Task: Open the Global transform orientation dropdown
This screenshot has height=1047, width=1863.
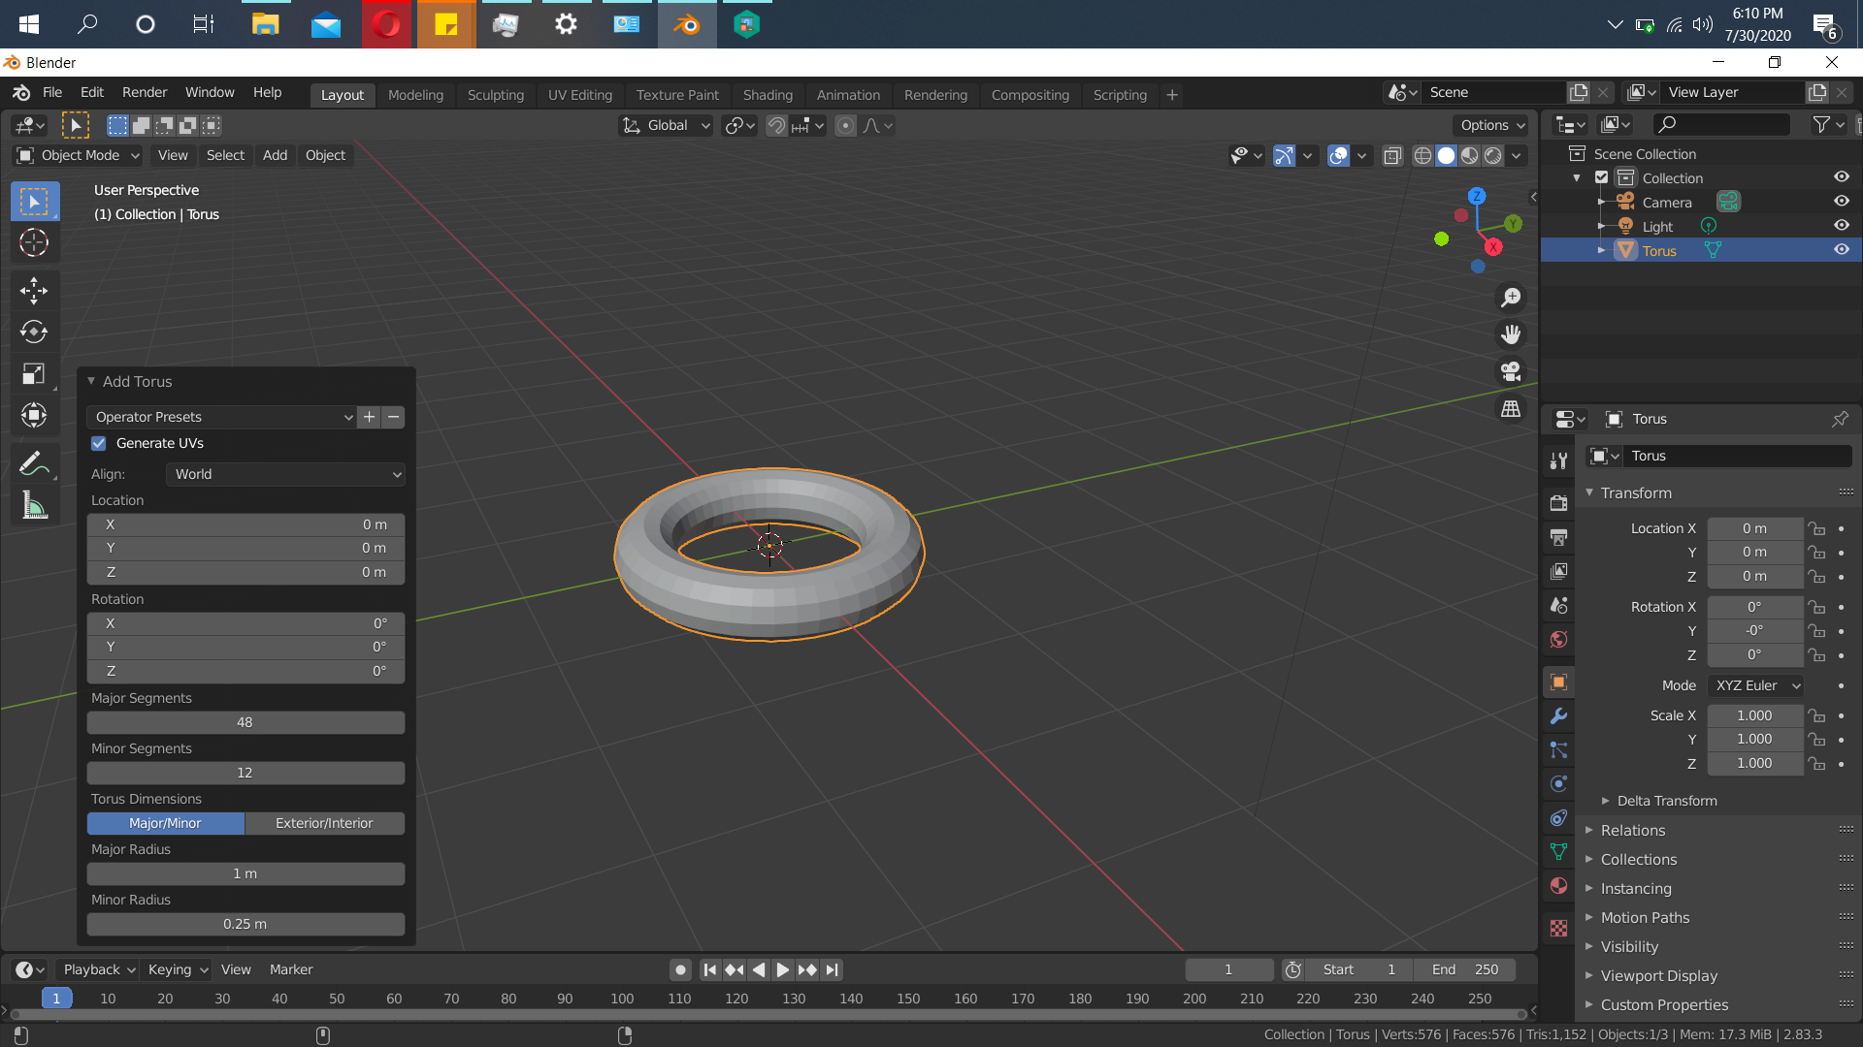Action: (x=667, y=125)
